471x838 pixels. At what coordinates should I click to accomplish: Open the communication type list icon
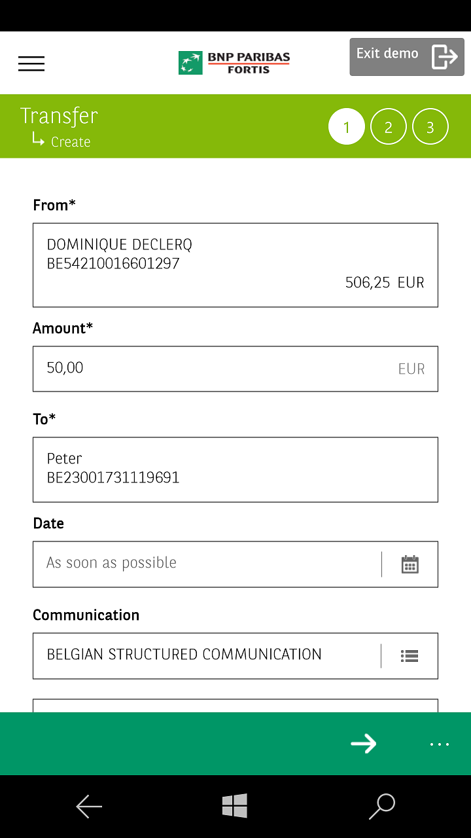410,656
